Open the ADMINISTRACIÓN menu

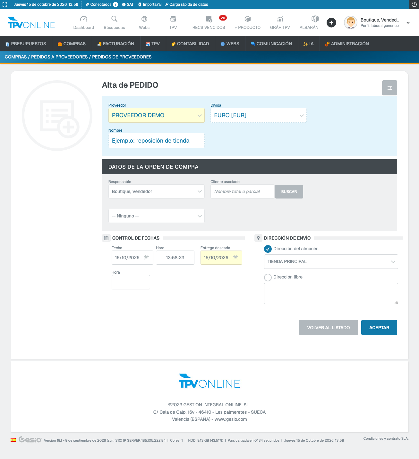tap(347, 44)
